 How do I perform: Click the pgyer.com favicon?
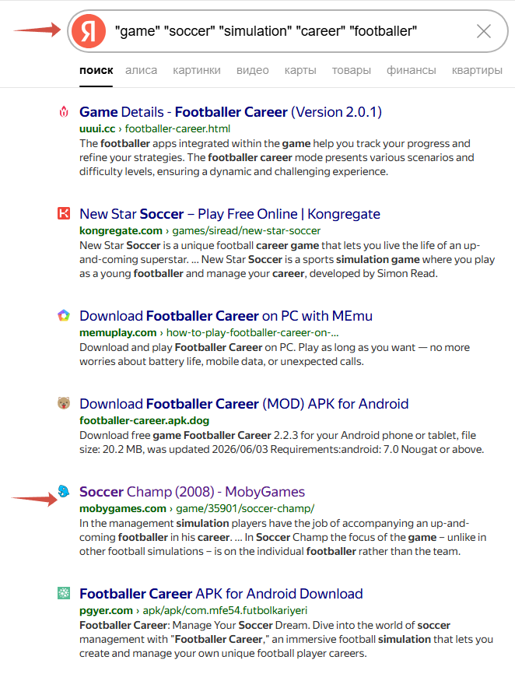64,593
